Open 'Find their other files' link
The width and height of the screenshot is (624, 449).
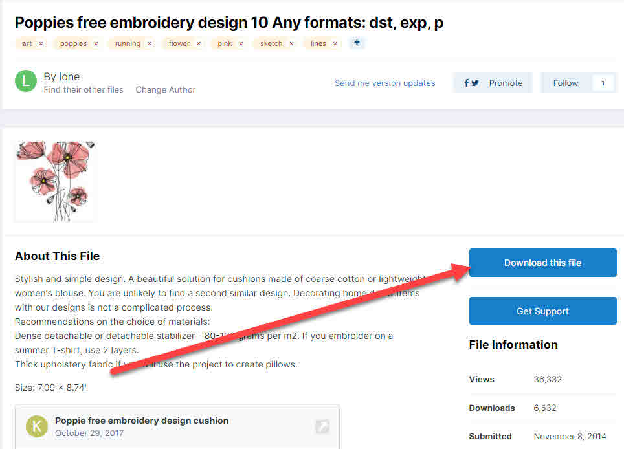[x=84, y=90]
